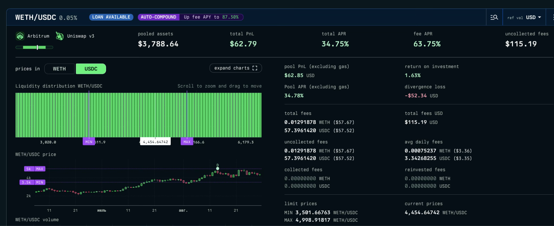Click the purple MAX marker under liquidity chart
554x226 pixels.
(x=187, y=142)
